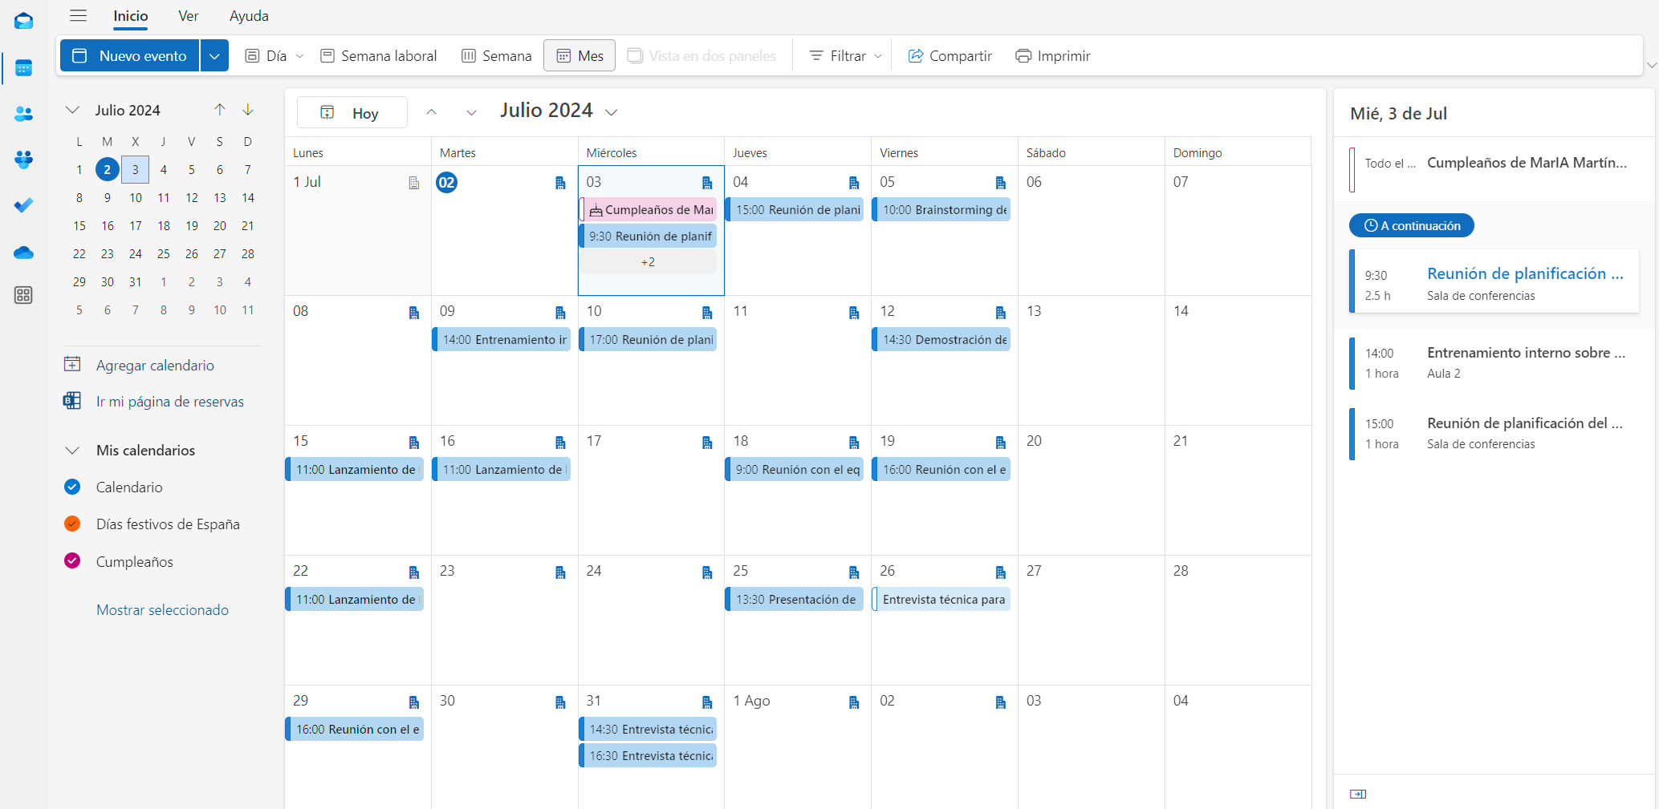Click the building icon on day 18

point(853,442)
